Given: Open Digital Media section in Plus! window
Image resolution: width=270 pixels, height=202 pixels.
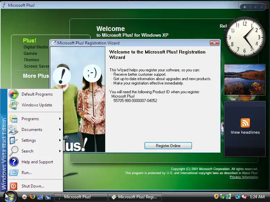Looking at the screenshot, I should [36, 47].
